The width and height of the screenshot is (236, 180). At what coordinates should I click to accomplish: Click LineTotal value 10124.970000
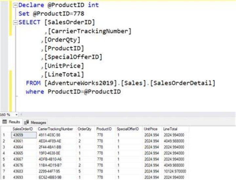pyautogui.click(x=175, y=171)
